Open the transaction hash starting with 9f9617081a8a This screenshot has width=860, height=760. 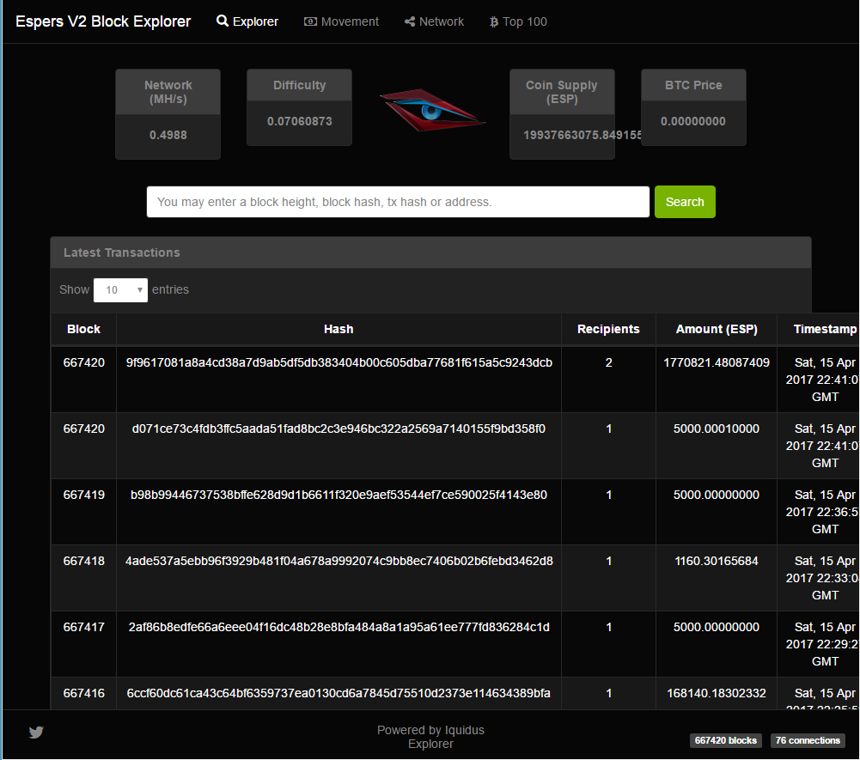tap(339, 362)
